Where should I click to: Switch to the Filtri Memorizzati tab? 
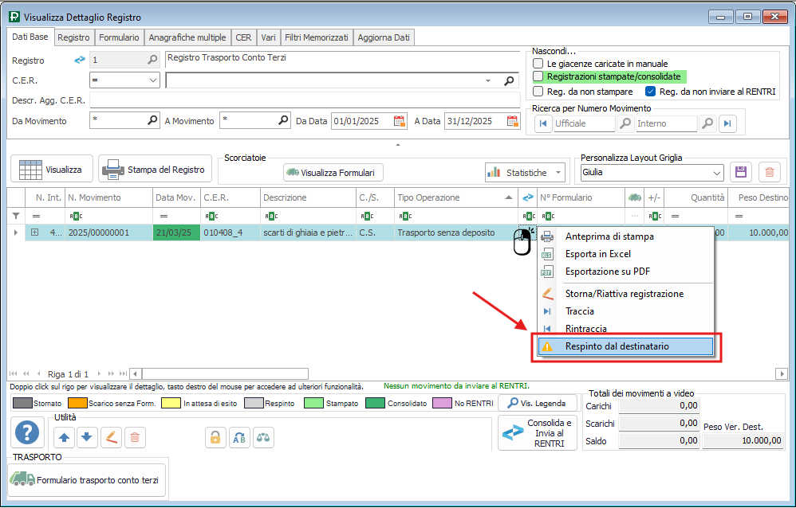[317, 37]
